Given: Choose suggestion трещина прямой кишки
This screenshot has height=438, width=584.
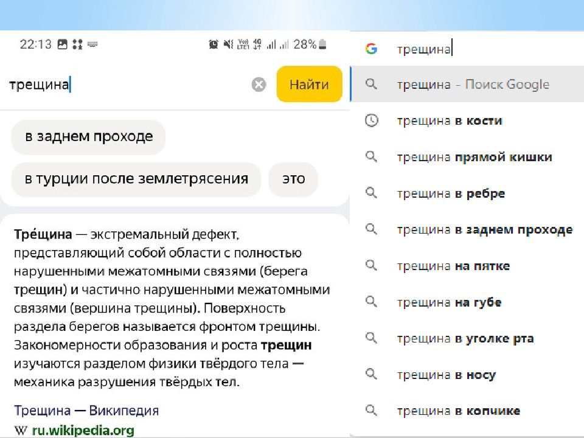Looking at the screenshot, I should pos(467,157).
